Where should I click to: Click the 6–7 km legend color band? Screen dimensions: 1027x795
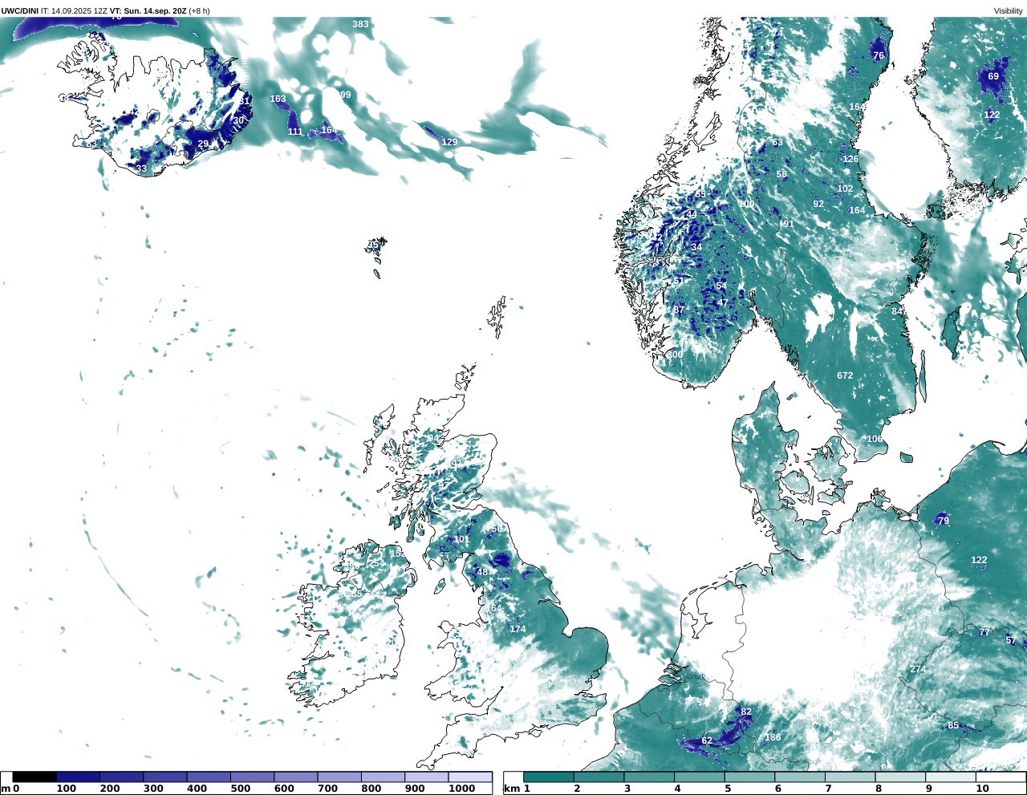[800, 777]
